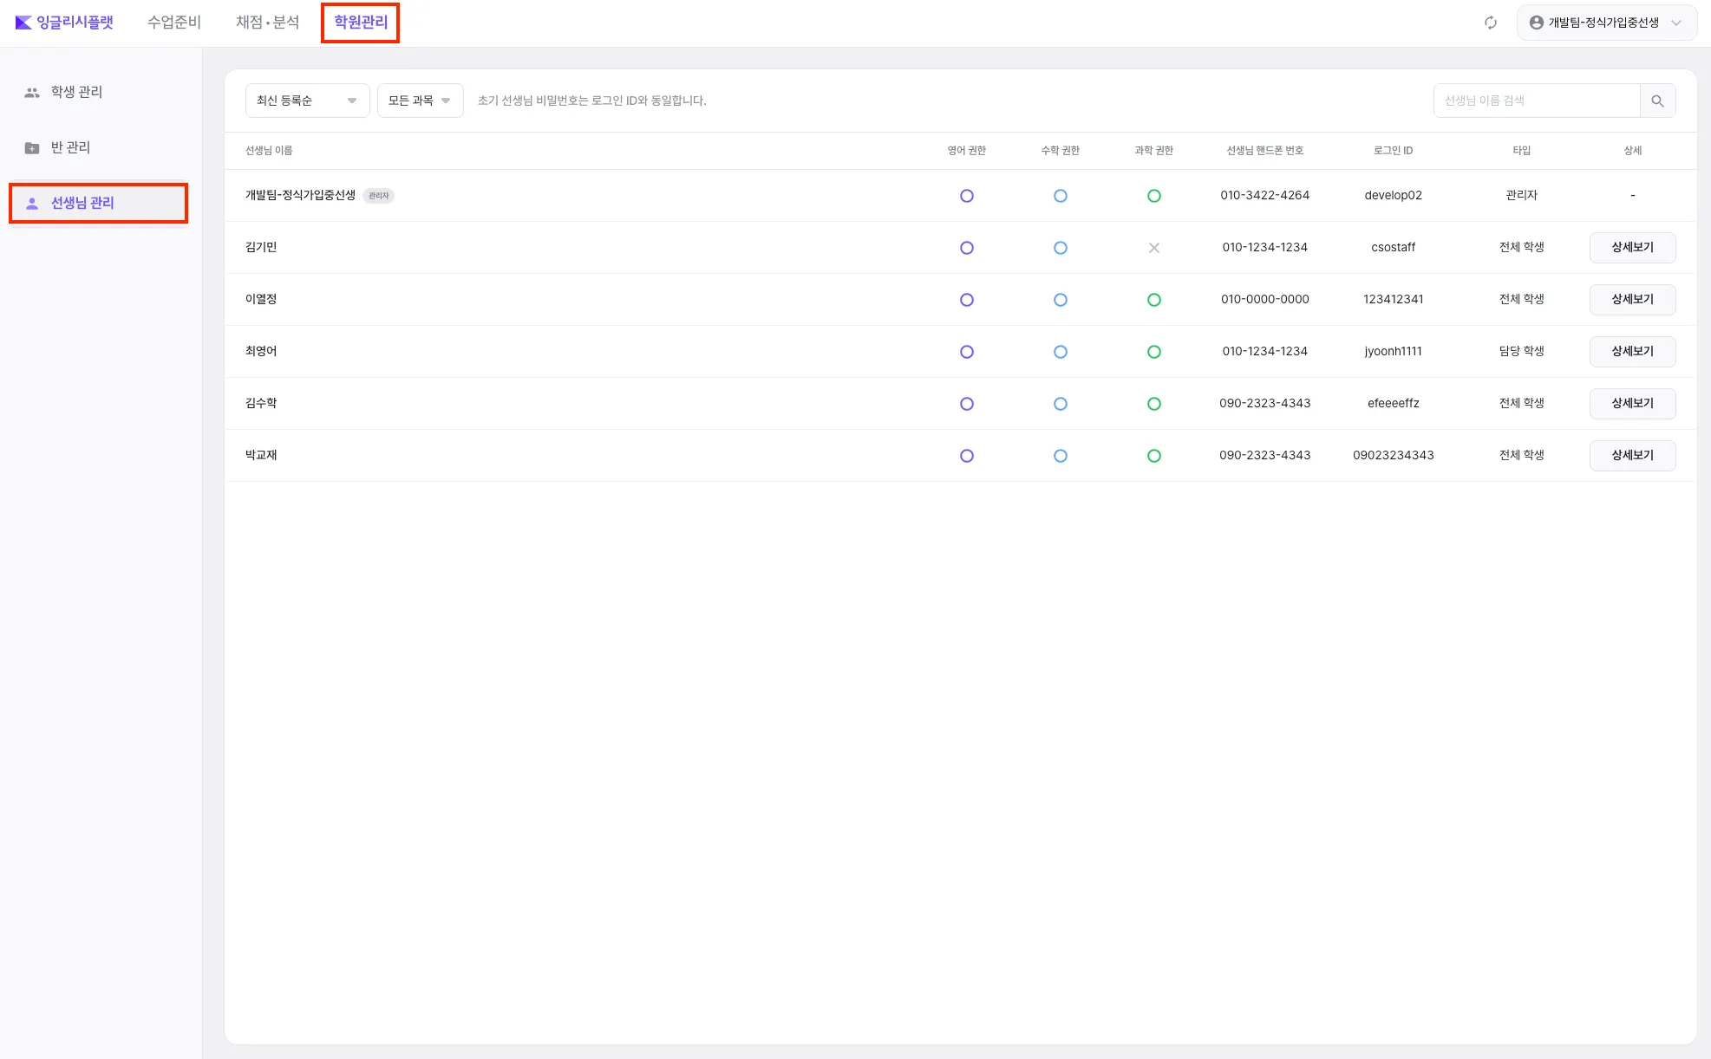The height and width of the screenshot is (1059, 1711).
Task: Click 상세보기 for teacher 김수학
Action: tap(1631, 404)
